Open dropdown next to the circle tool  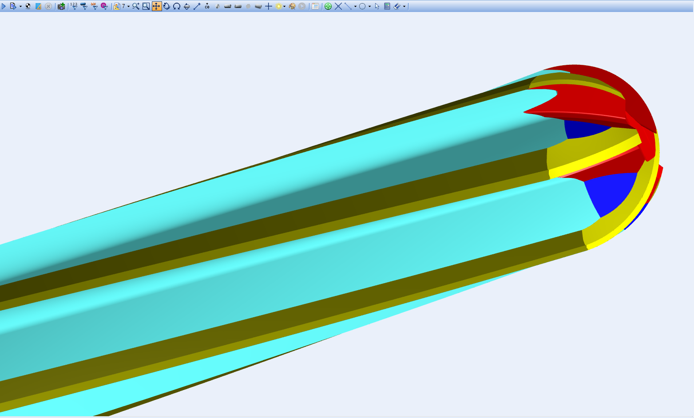(x=369, y=7)
